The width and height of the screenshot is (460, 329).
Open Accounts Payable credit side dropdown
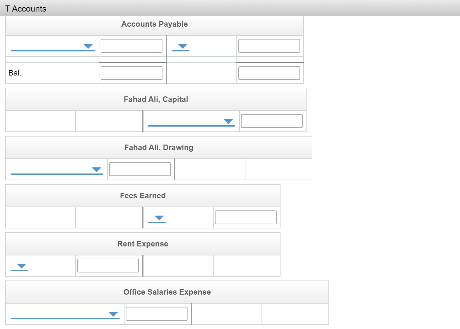point(181,46)
